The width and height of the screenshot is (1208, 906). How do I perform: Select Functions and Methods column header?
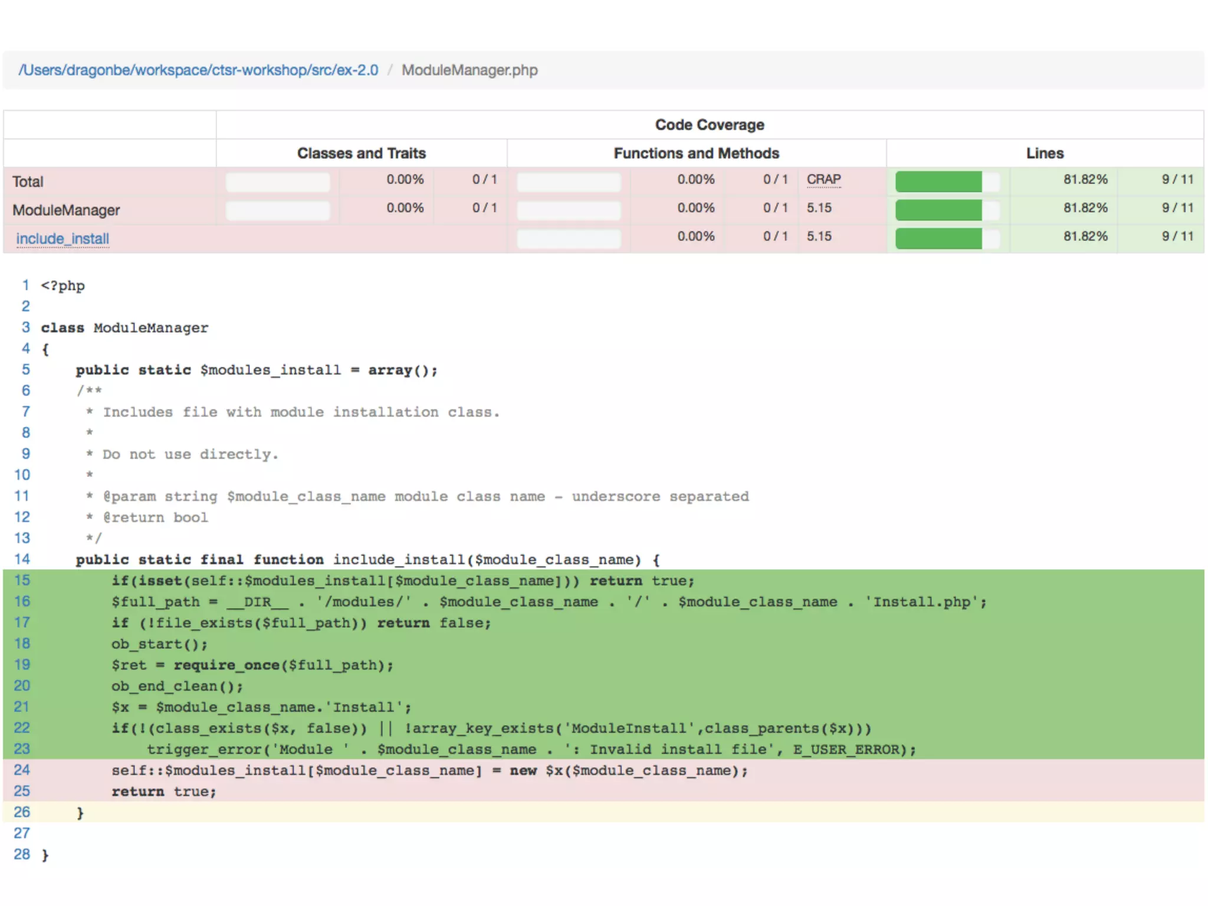point(696,153)
